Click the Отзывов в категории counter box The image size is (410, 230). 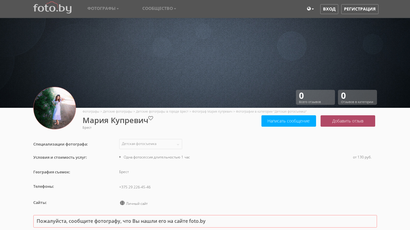pyautogui.click(x=357, y=97)
